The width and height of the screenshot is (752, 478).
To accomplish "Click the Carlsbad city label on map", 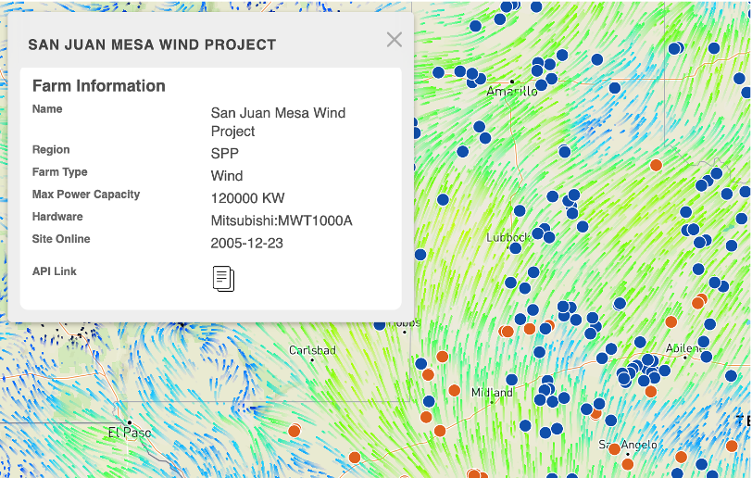I will pyautogui.click(x=312, y=350).
